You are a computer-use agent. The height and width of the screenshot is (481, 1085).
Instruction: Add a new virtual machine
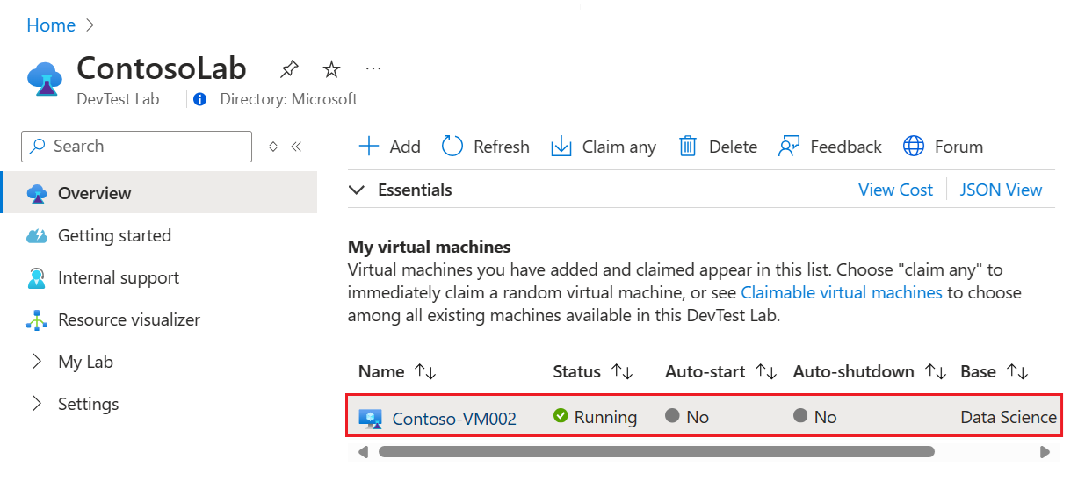point(390,147)
